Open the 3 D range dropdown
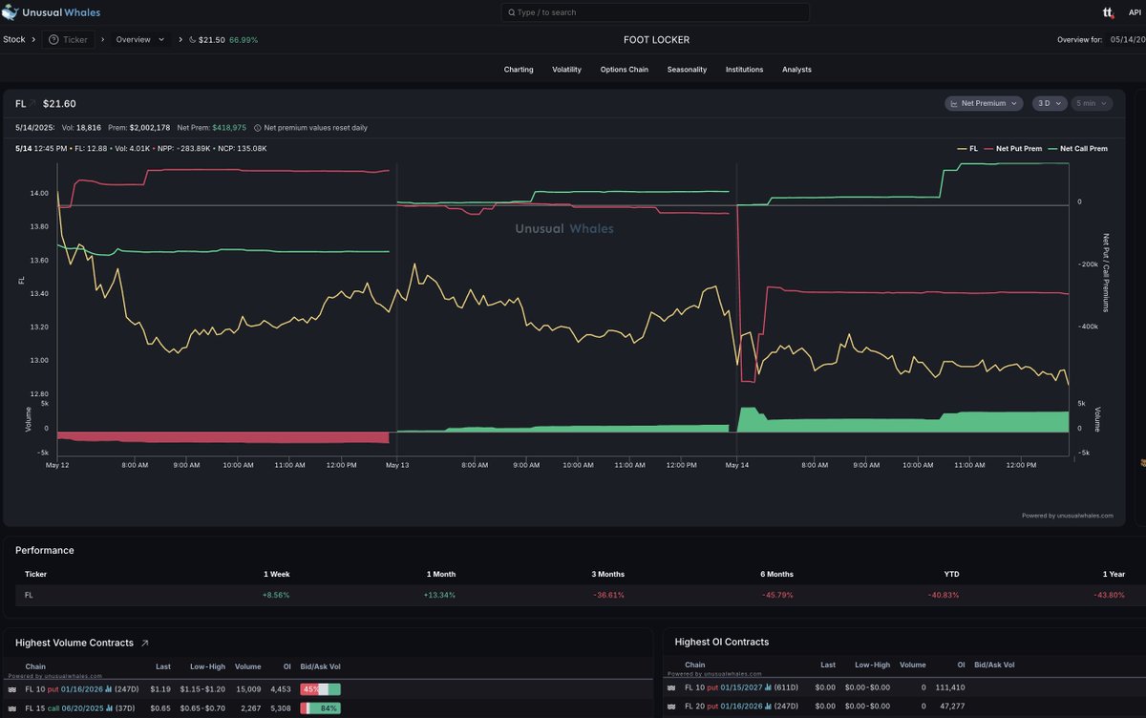Image resolution: width=1146 pixels, height=718 pixels. 1050,103
